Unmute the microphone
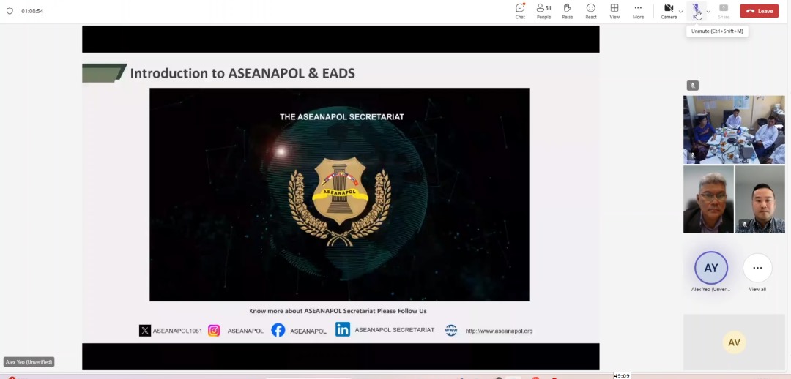791x379 pixels. point(697,10)
